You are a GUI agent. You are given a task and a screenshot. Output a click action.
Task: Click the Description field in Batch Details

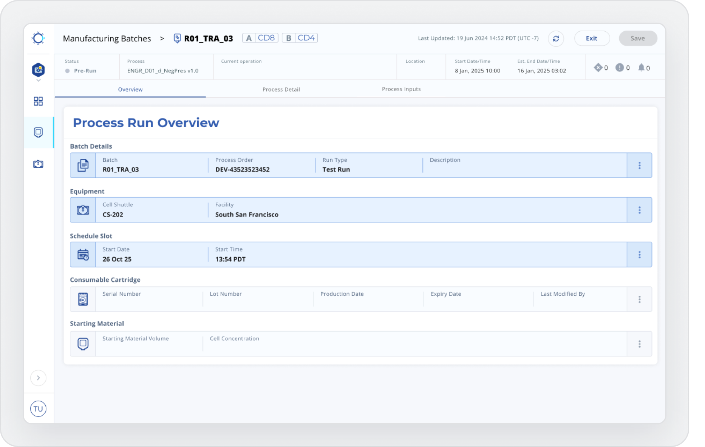pos(524,165)
